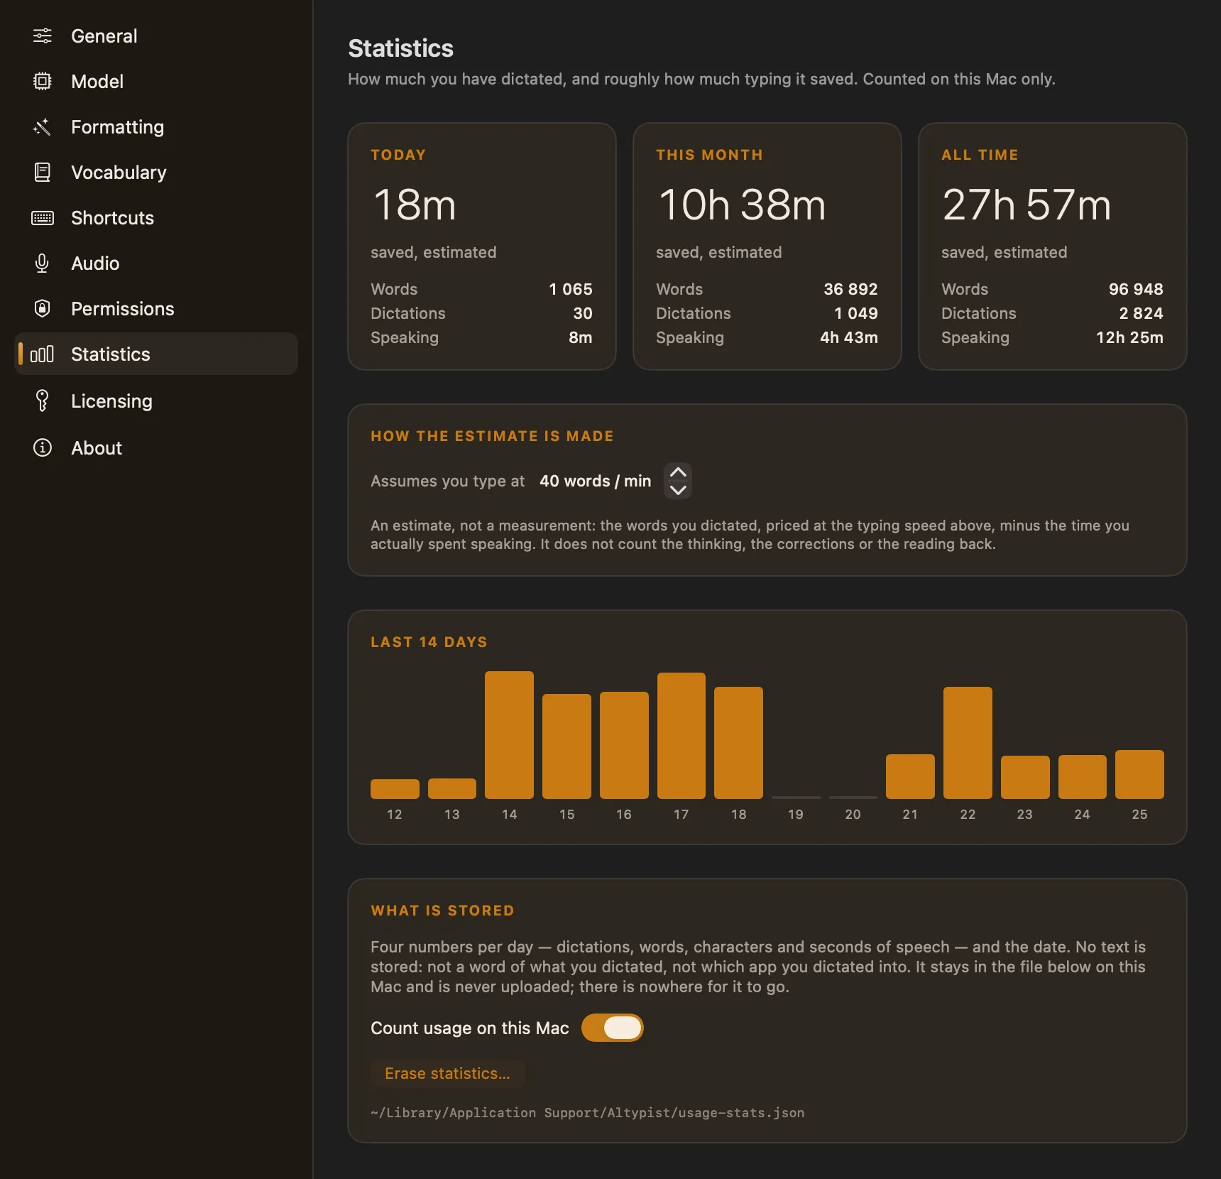Screen dimensions: 1221x1179
Task: Select the chart bar for day 21
Action: click(910, 776)
